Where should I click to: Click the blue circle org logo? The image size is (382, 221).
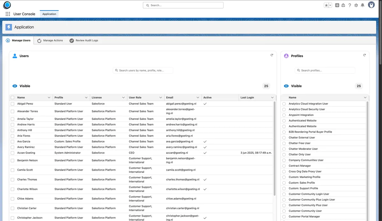click(7, 5)
